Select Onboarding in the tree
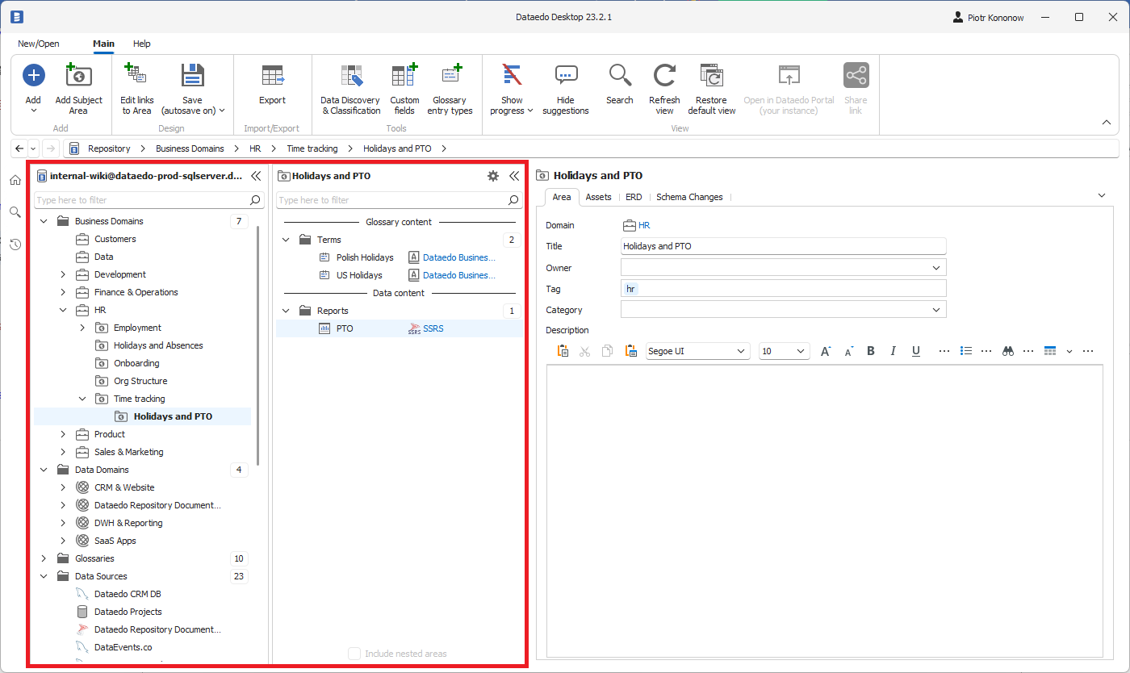Screen dimensions: 1130x673 (x=136, y=363)
